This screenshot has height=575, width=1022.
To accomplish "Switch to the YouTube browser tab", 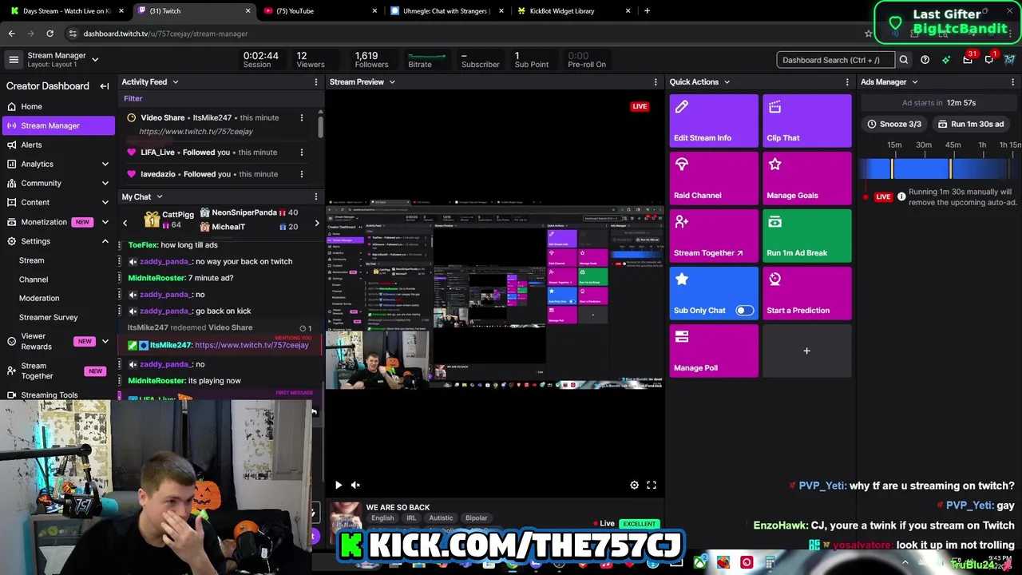I will [319, 11].
